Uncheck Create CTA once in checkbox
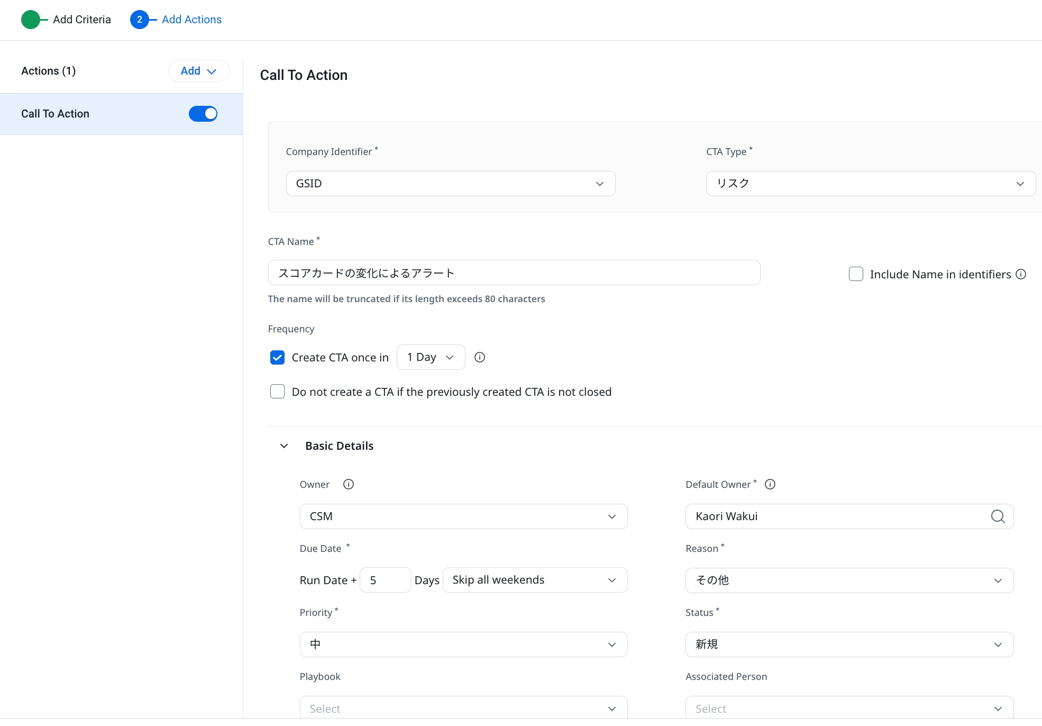Image resolution: width=1042 pixels, height=726 pixels. [x=277, y=358]
